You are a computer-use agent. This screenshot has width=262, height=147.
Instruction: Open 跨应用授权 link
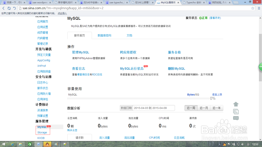pyautogui.click(x=128, y=52)
